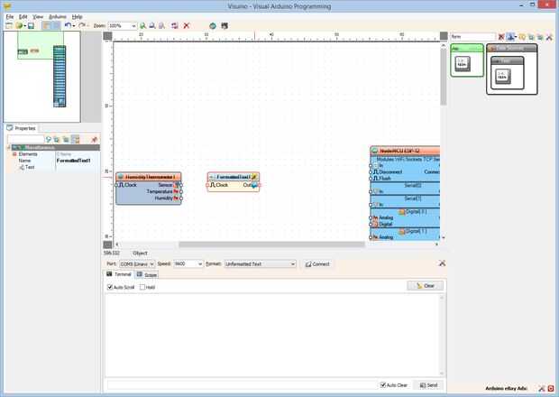Click the HumidityThermometer1 component header
559x397 pixels.
click(x=148, y=177)
